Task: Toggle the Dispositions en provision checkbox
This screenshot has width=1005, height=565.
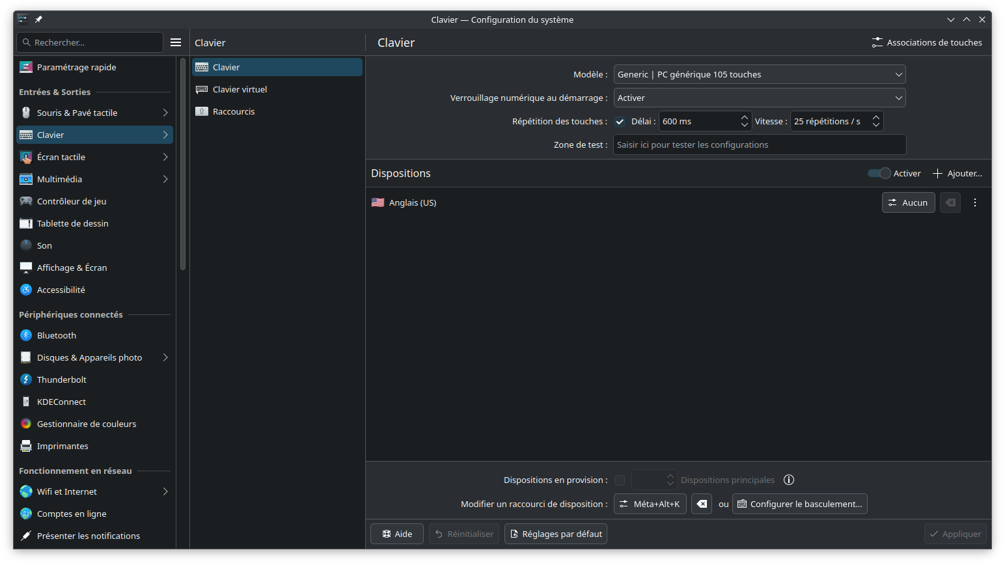Action: [x=620, y=480]
